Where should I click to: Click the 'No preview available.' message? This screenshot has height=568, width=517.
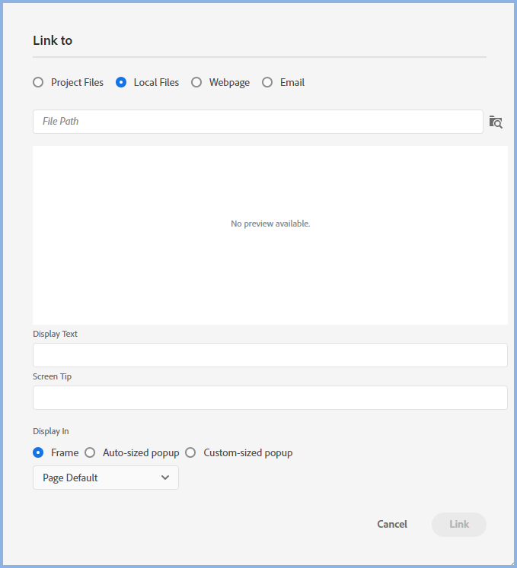[270, 224]
